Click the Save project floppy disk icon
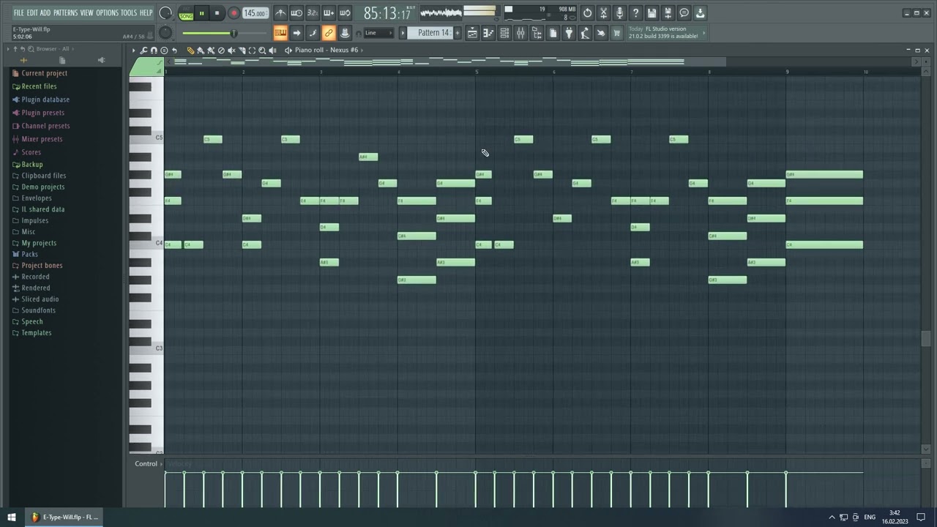 click(652, 12)
